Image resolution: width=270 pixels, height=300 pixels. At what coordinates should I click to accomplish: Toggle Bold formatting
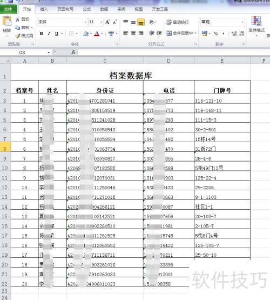(x=41, y=34)
